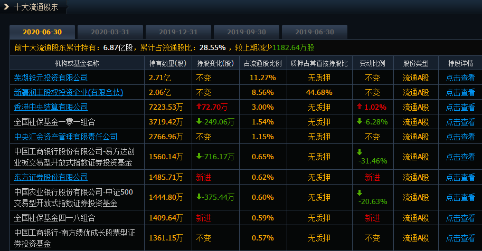
Task: Open 中央汇金资产管理有限责任公司 link
Action: click(66, 137)
